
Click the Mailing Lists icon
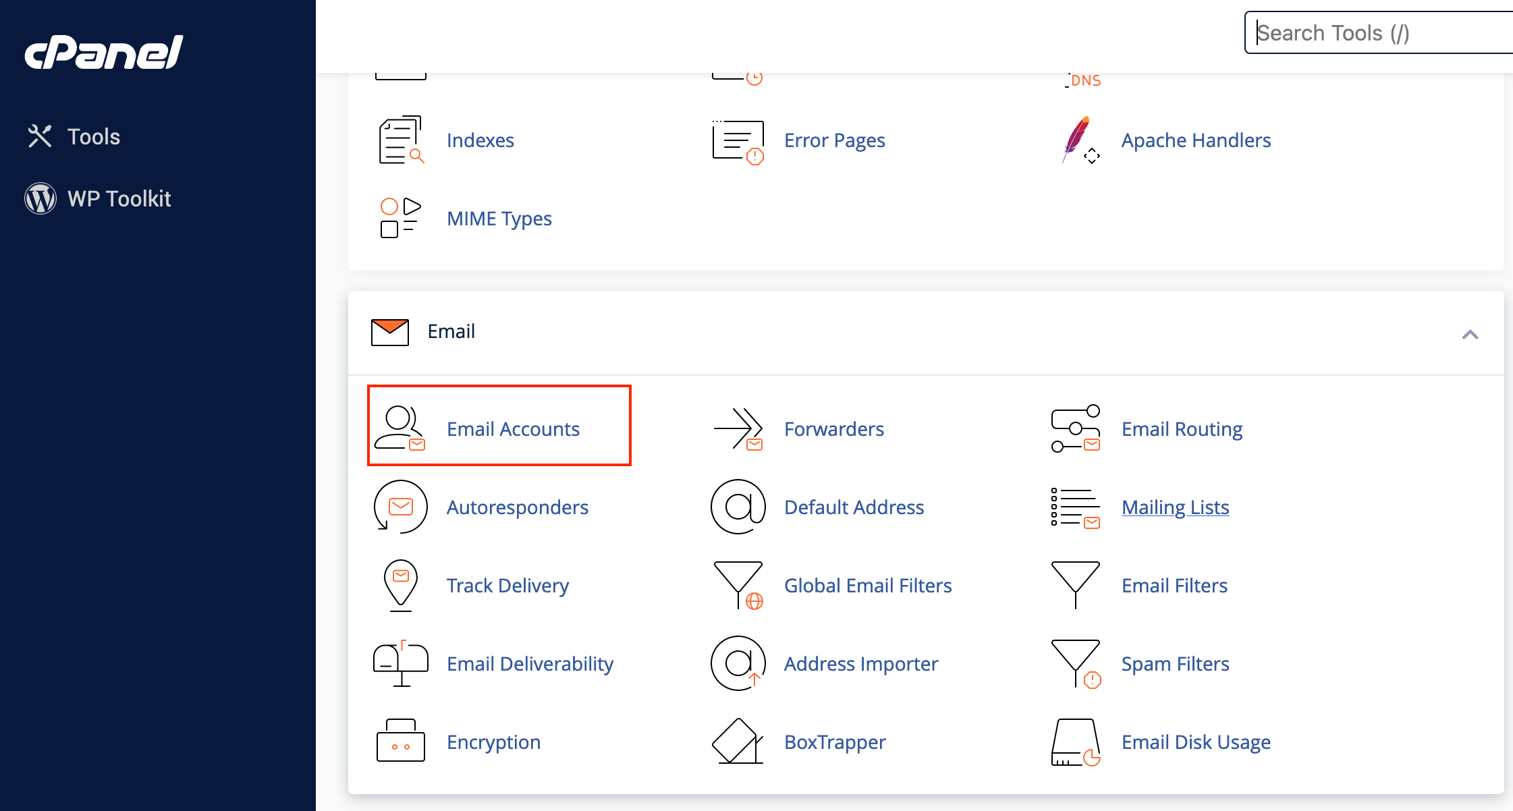point(1076,507)
